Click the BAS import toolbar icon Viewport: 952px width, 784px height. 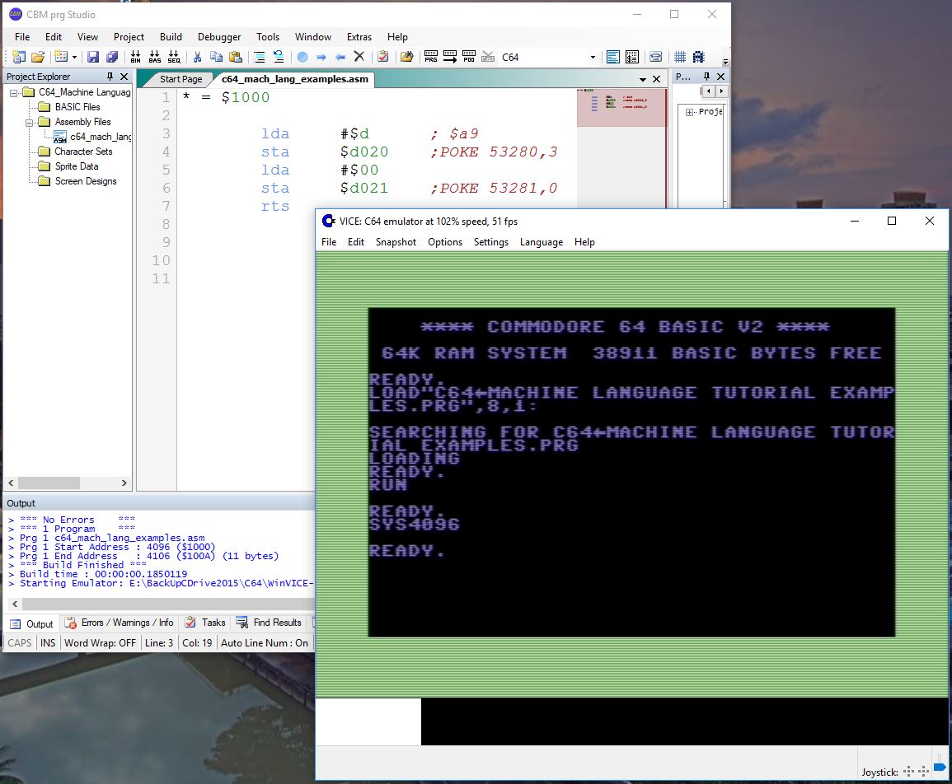tap(155, 57)
